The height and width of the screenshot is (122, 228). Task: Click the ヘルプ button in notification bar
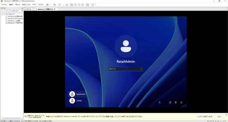click(219, 117)
